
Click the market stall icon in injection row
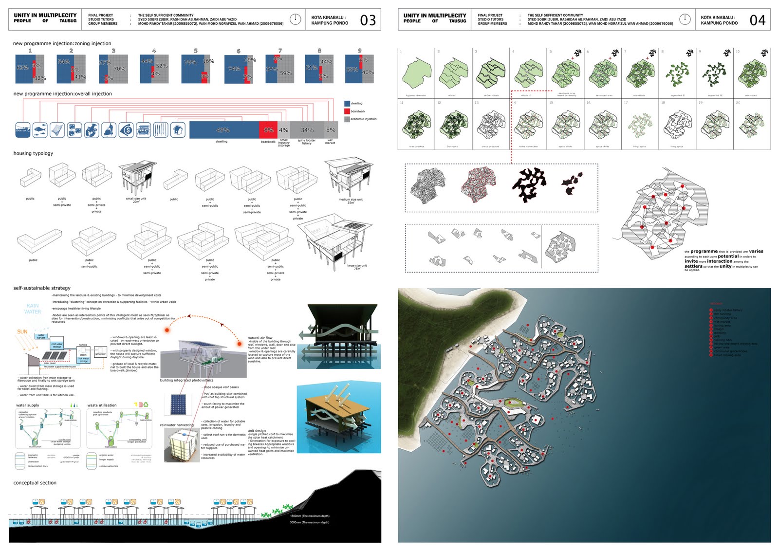click(143, 129)
